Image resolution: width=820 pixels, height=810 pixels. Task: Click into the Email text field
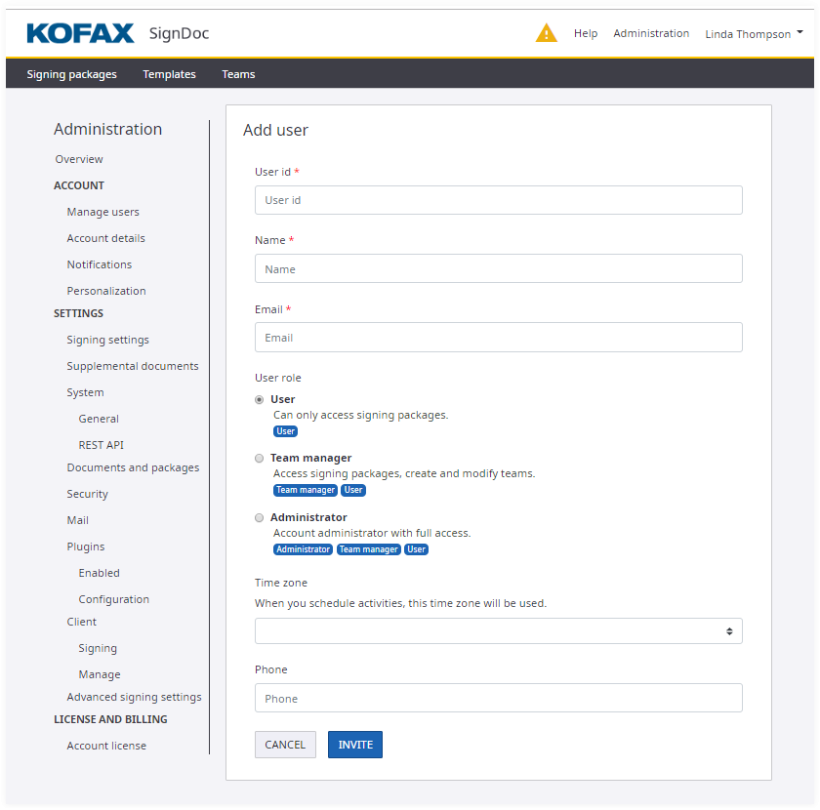click(498, 338)
